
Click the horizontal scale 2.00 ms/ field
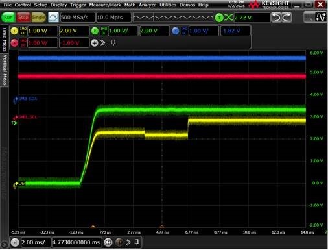coord(36,242)
